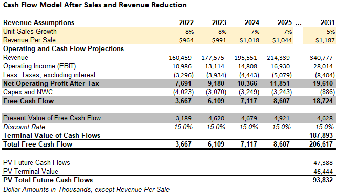
Task: Select Revenue Per Sale value $1,018
Action: [249, 40]
